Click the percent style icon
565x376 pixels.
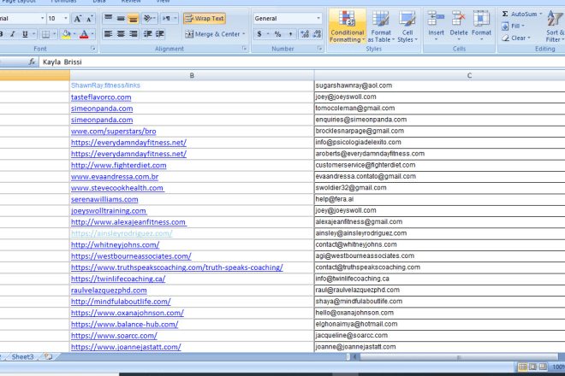[x=277, y=34]
